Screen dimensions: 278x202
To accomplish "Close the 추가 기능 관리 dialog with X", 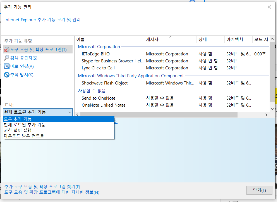I will coord(269,7).
